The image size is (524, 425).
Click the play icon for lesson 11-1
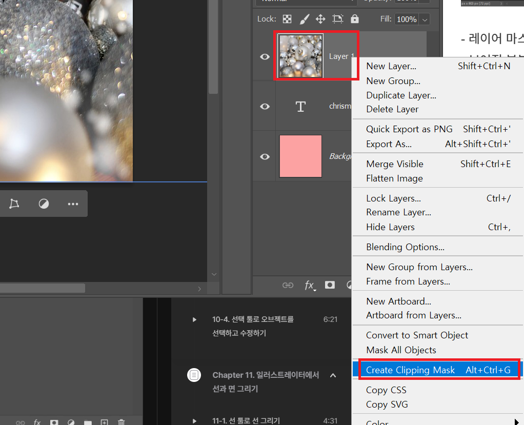point(194,421)
